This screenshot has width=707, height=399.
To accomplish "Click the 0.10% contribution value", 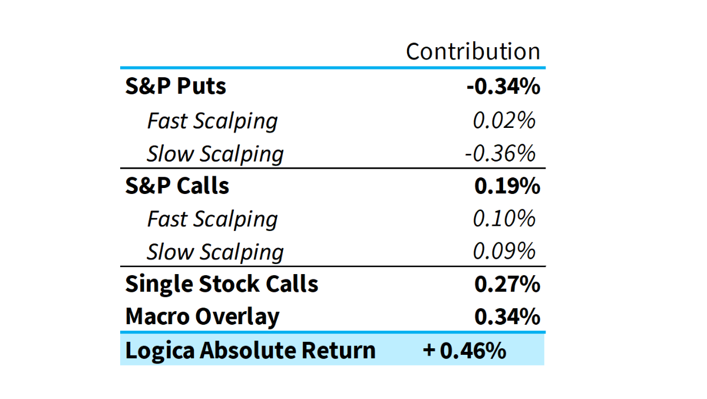I will pyautogui.click(x=504, y=219).
